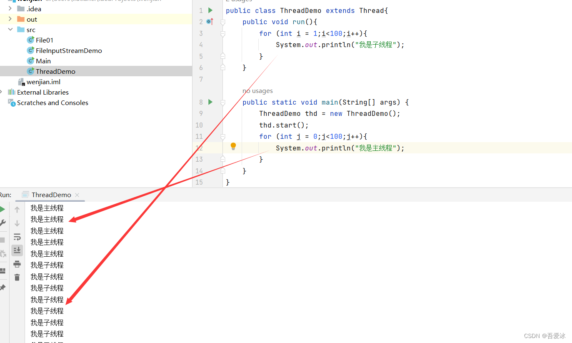Select Scratches and Consoles node
Viewport: 572px width, 343px height.
52,103
